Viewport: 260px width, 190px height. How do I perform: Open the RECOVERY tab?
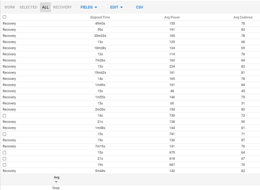point(62,7)
